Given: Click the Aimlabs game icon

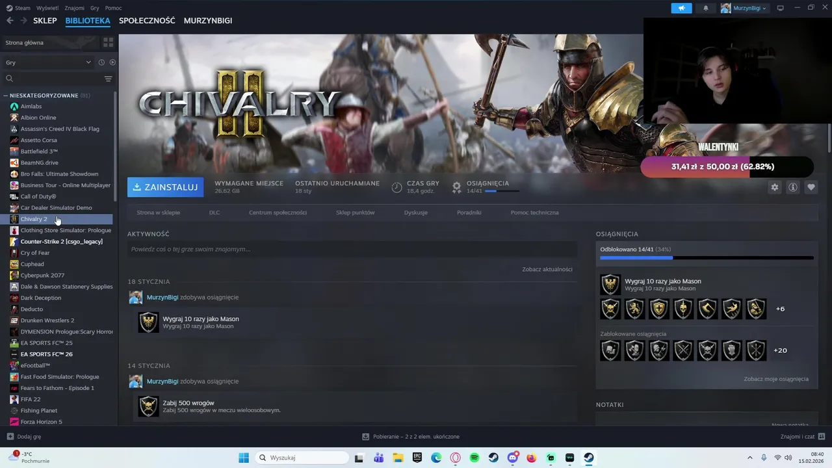Looking at the screenshot, I should pos(14,107).
